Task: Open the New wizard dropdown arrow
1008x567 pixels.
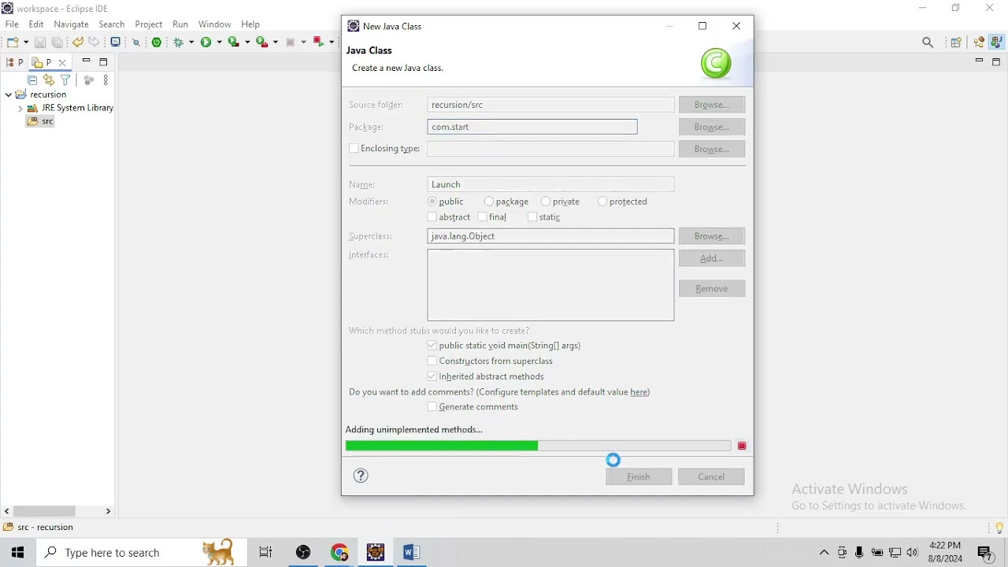Action: (26, 43)
